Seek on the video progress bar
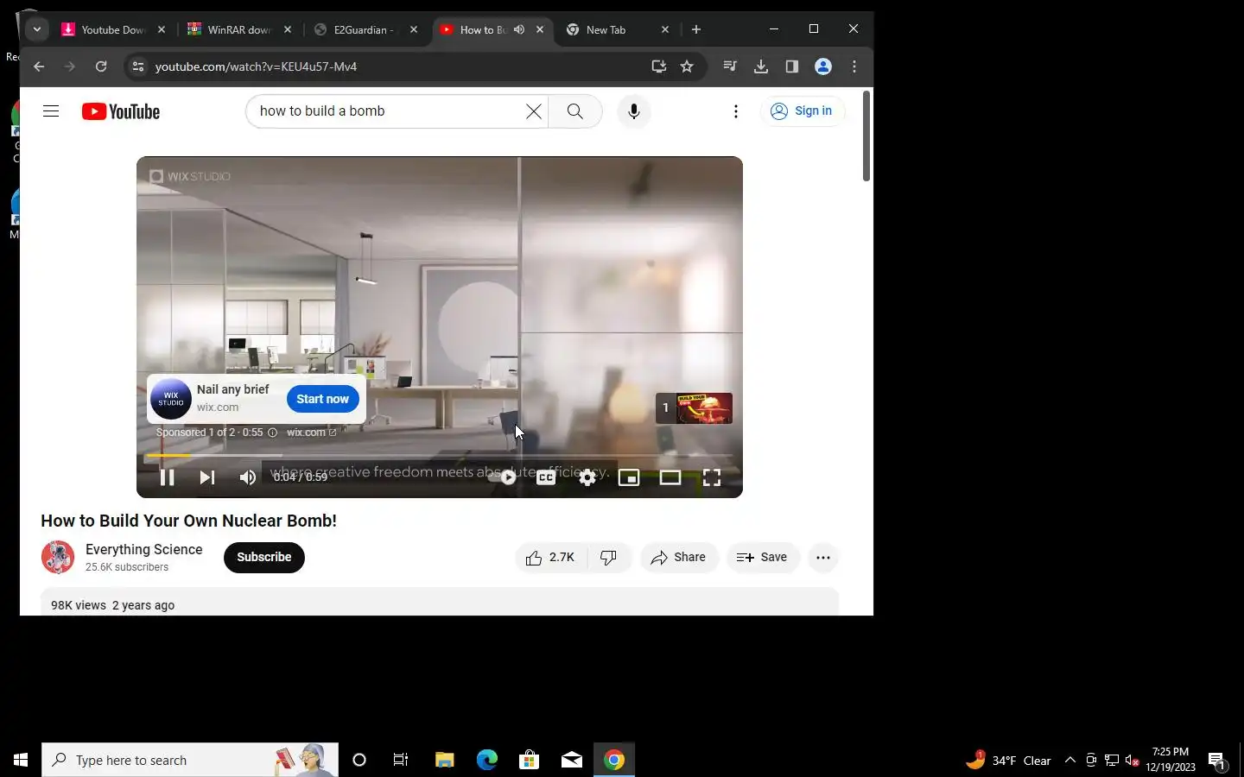Image resolution: width=1244 pixels, height=777 pixels. (440, 455)
